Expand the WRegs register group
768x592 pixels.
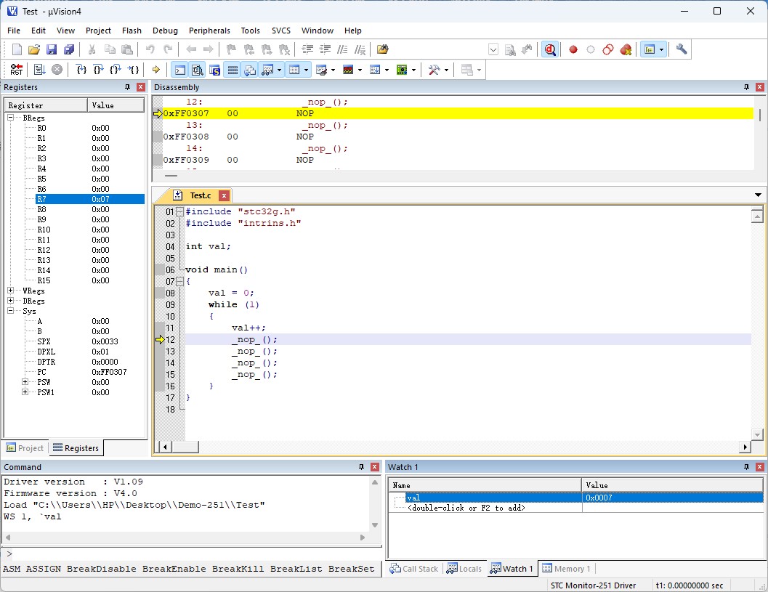10,291
